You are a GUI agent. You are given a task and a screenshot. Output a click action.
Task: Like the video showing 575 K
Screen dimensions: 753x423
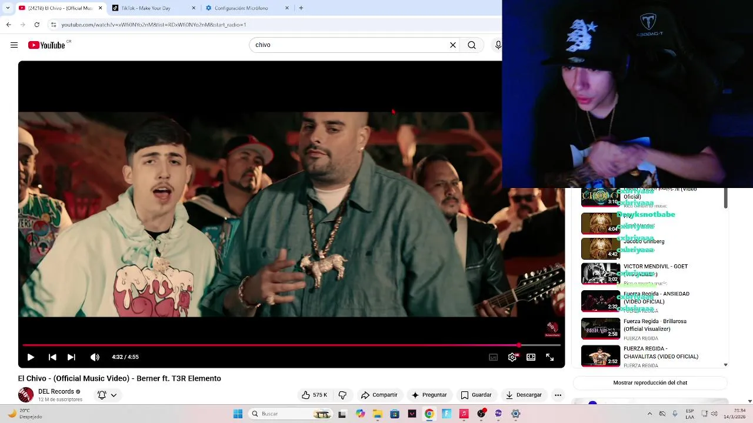315,395
